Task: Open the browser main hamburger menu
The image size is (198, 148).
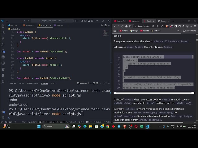Action: [x=195, y=26]
